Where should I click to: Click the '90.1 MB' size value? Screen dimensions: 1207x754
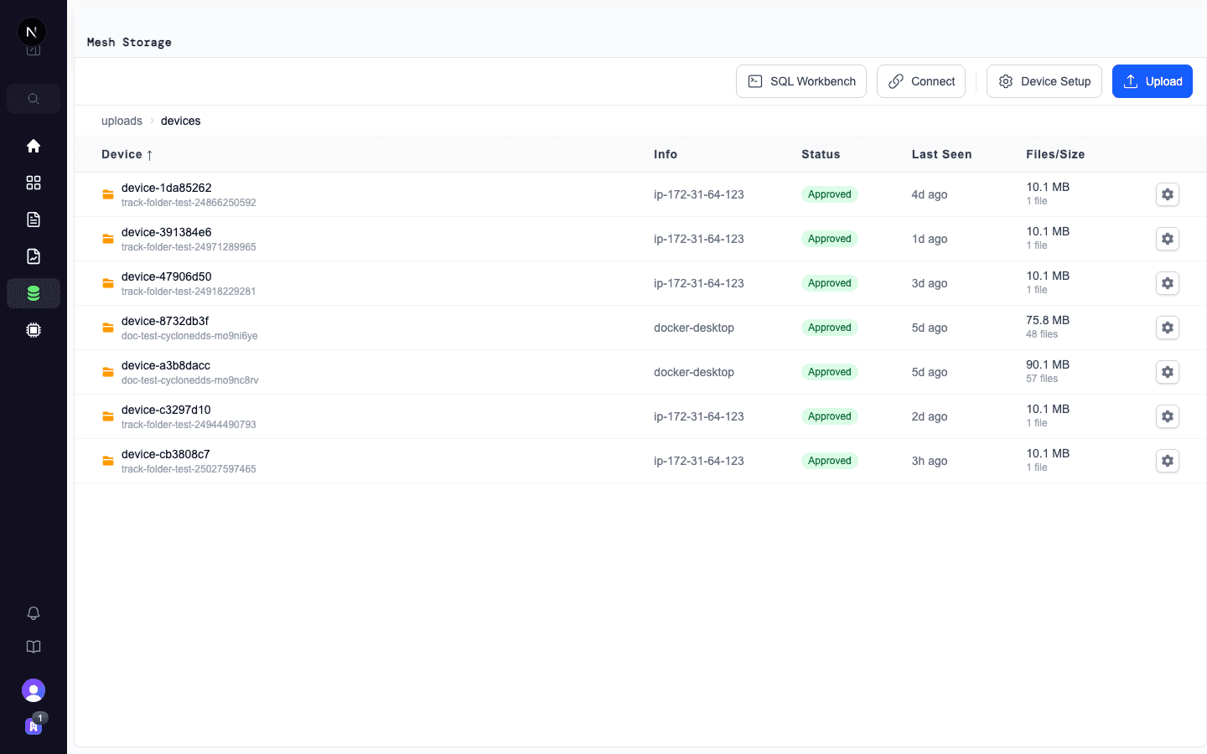pyautogui.click(x=1048, y=364)
